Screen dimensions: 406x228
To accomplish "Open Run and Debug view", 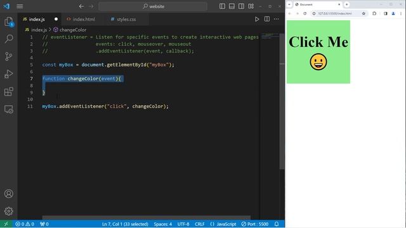I will [8, 74].
